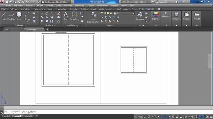The height and width of the screenshot is (119, 213).
Task: Activate the Move (Schieben) tool
Action: coord(42,13)
